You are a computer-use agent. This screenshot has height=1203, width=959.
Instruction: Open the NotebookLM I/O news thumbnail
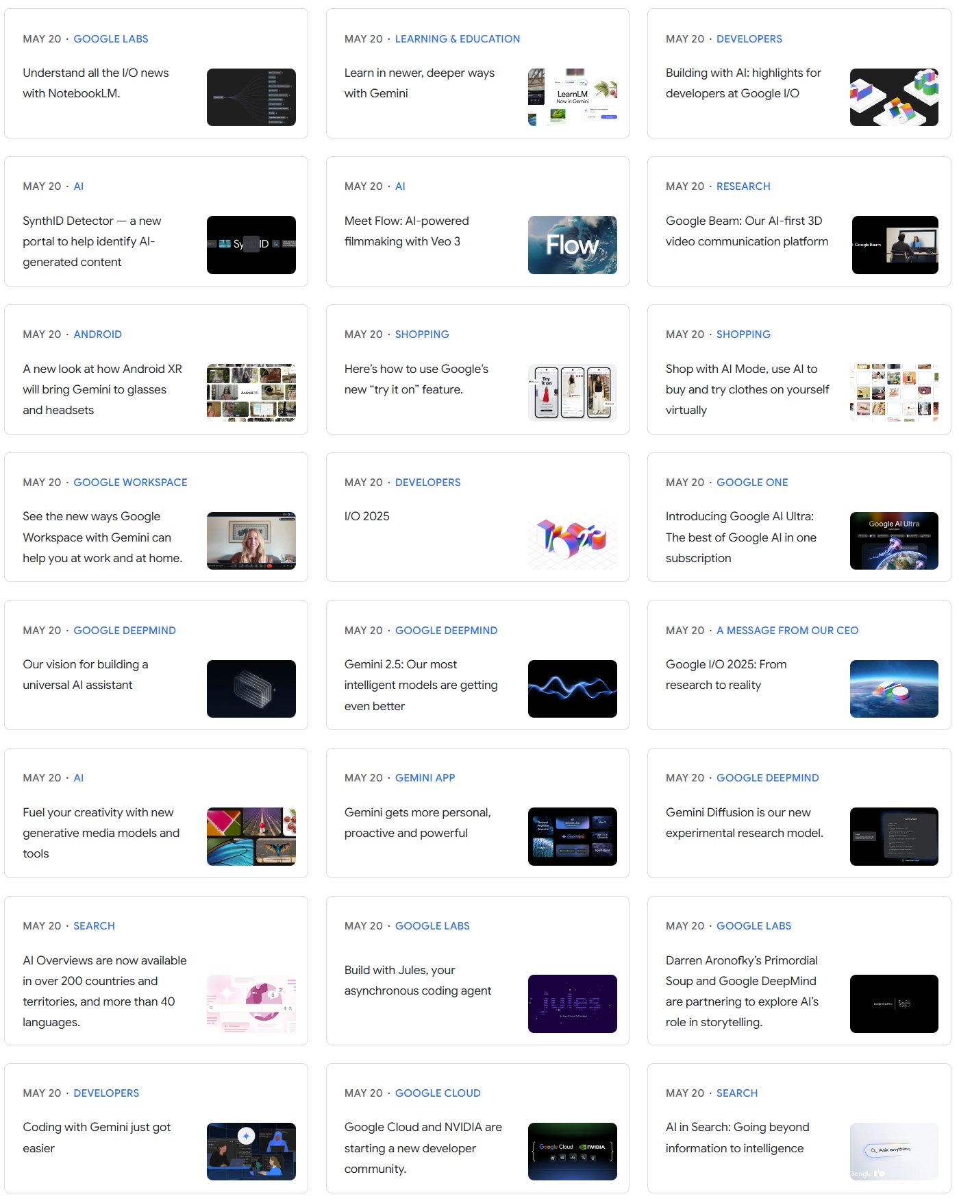click(x=251, y=97)
